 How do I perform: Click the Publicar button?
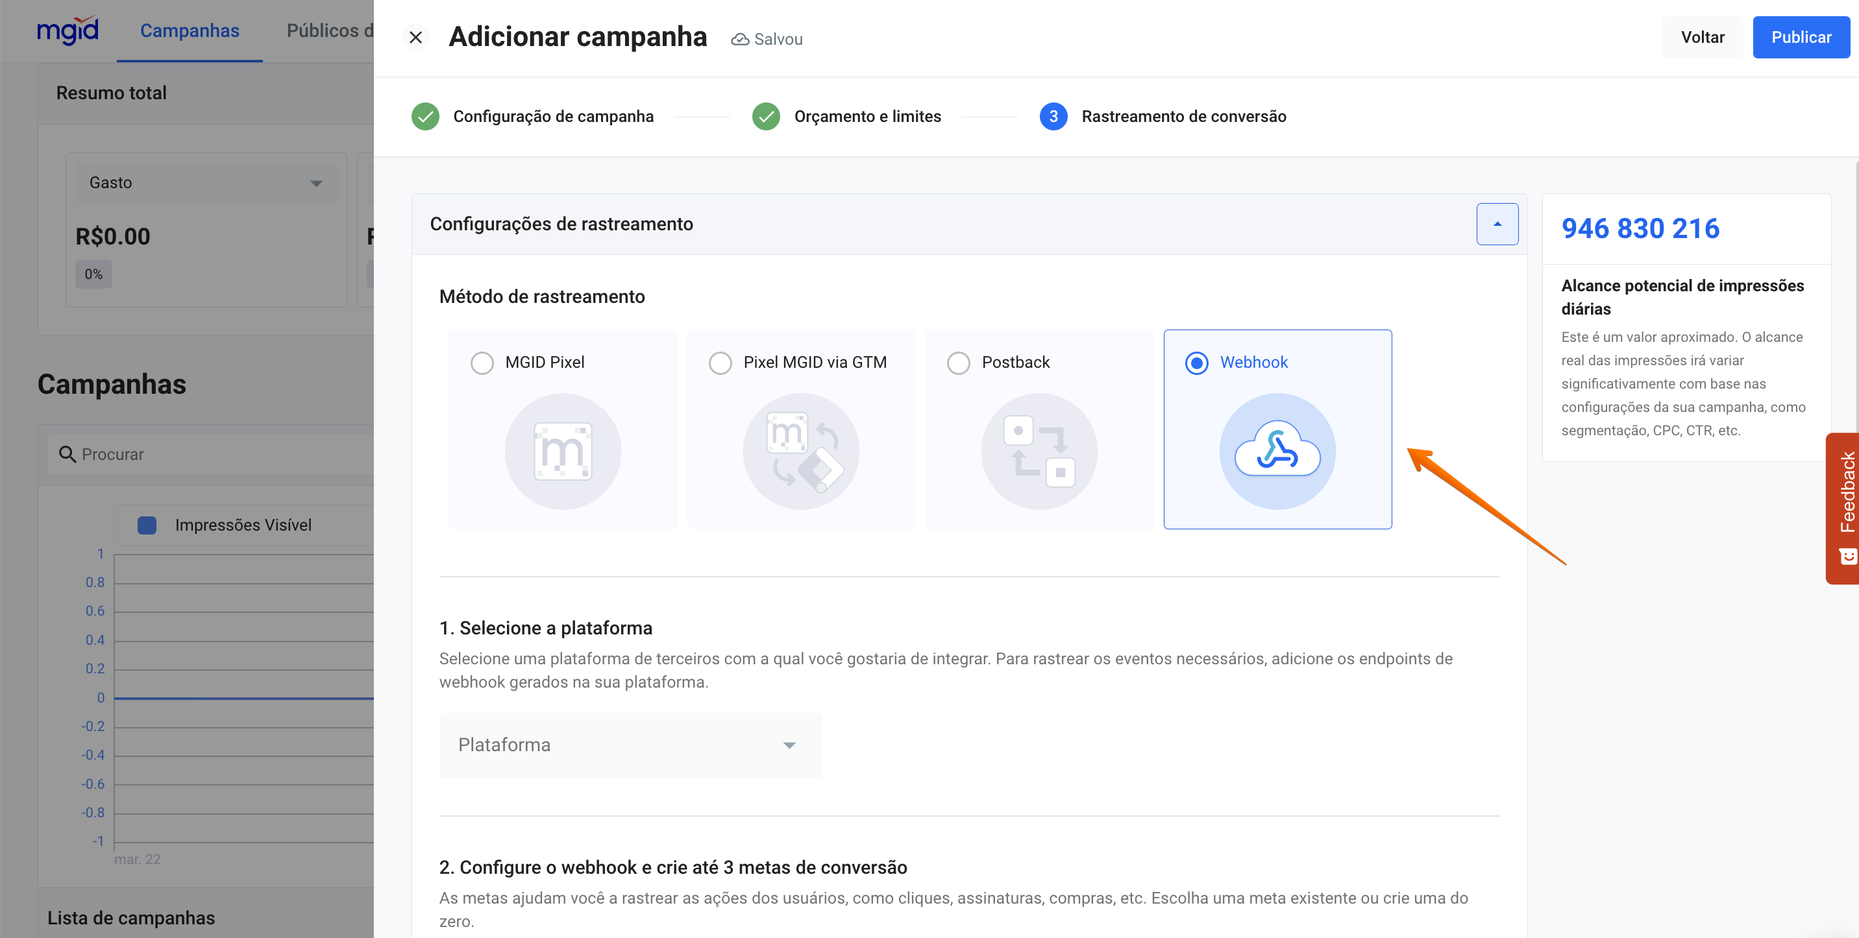coord(1801,38)
